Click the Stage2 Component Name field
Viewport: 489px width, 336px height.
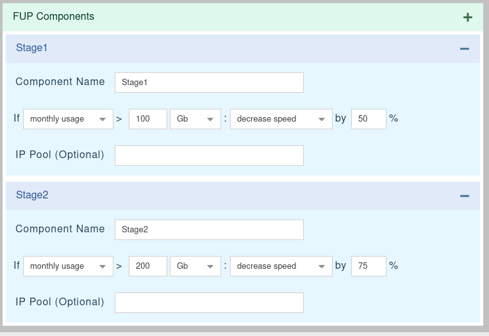209,230
